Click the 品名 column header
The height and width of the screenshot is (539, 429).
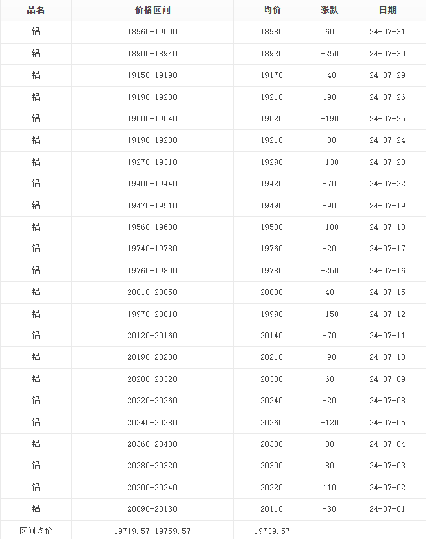pyautogui.click(x=36, y=10)
